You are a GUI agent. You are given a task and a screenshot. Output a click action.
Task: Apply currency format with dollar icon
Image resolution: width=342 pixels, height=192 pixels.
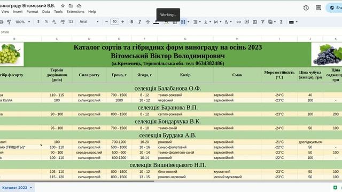(38, 22)
